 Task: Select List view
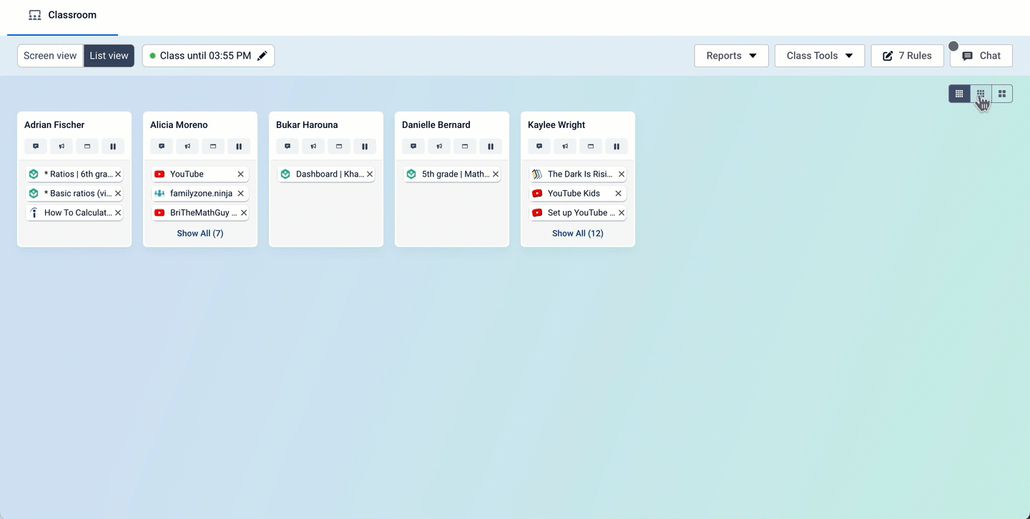pos(109,56)
